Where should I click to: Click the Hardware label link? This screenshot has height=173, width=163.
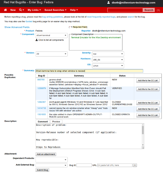86,58
